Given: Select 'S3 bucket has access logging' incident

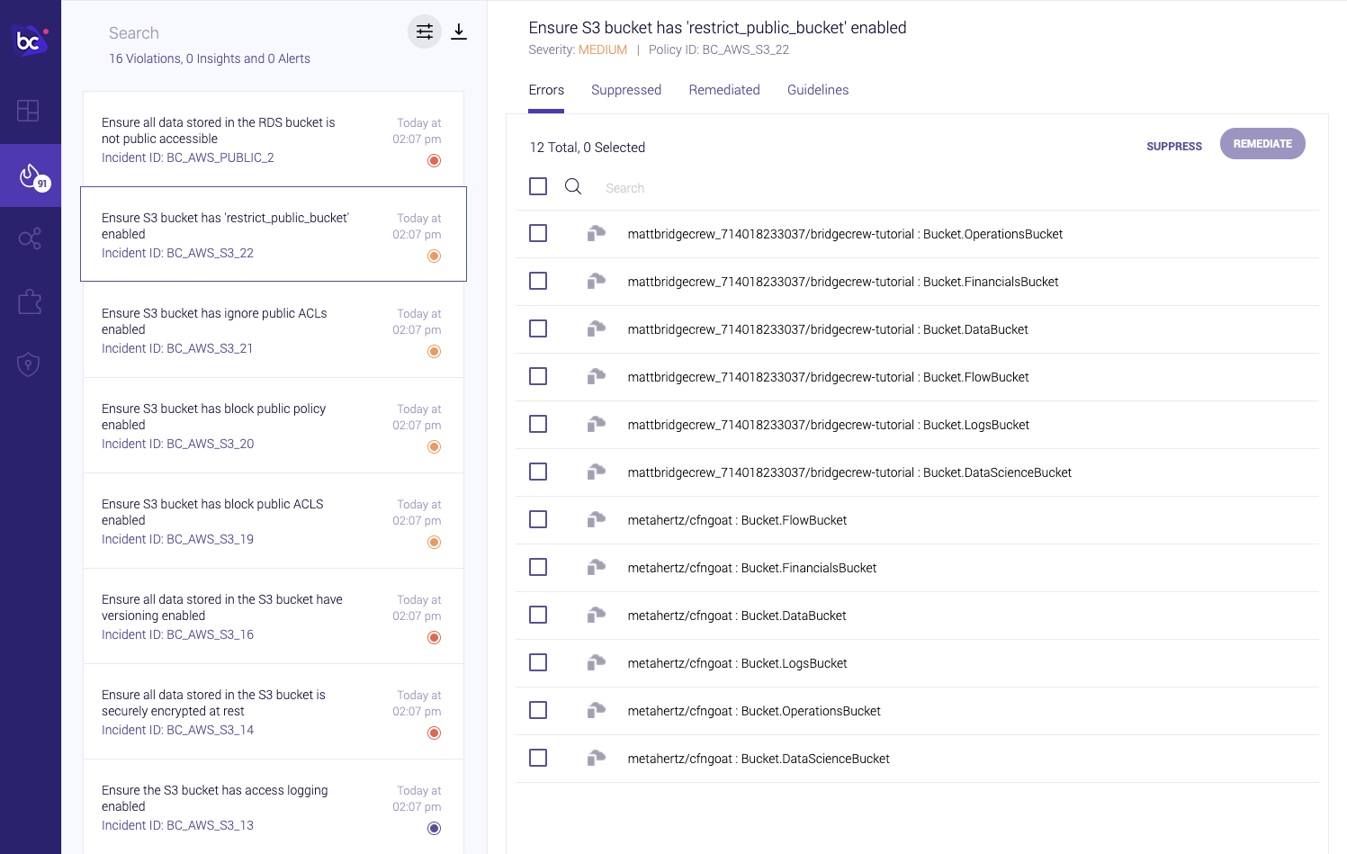Looking at the screenshot, I should point(274,806).
